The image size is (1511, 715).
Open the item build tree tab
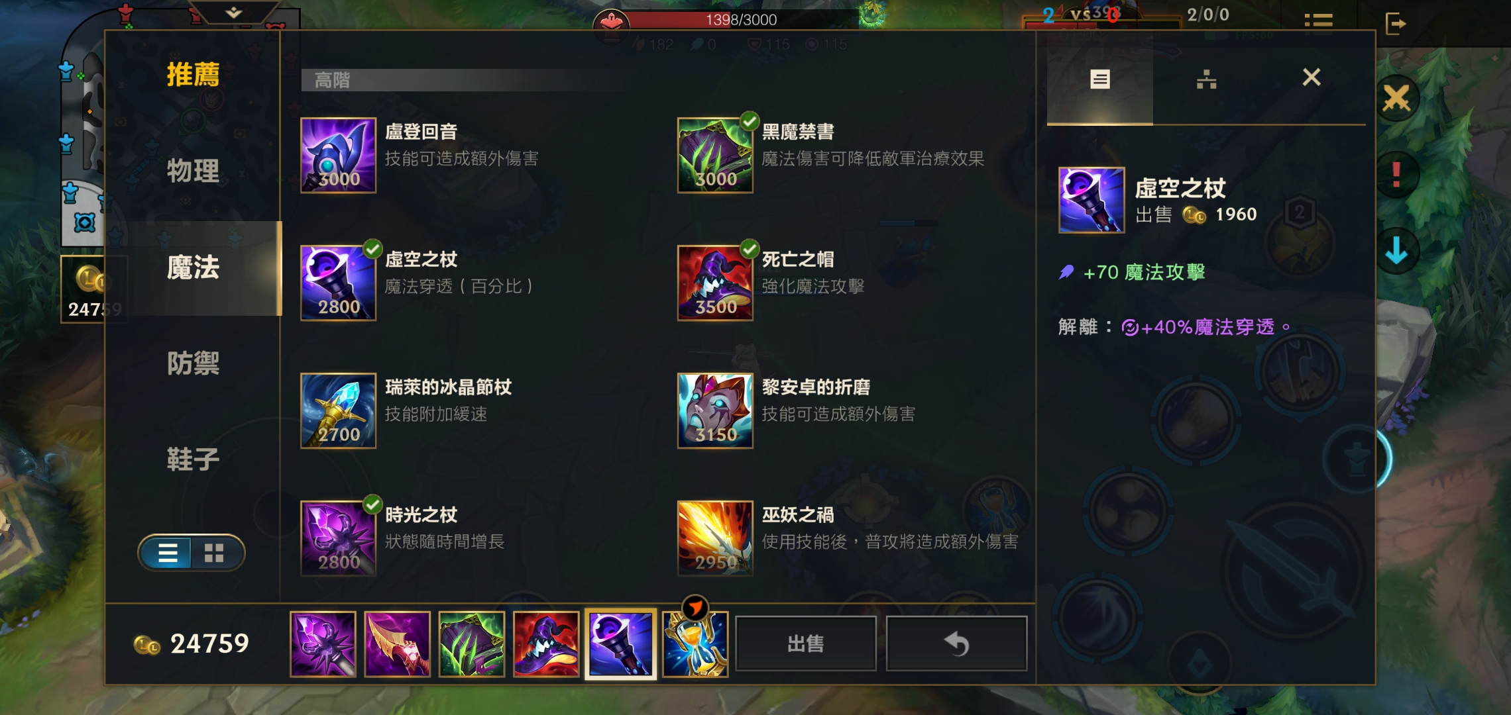[x=1206, y=79]
